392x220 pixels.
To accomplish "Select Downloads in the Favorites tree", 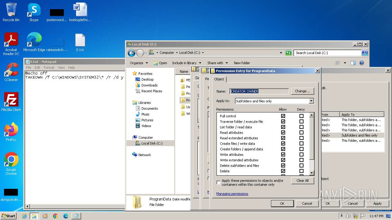I will coord(149,85).
